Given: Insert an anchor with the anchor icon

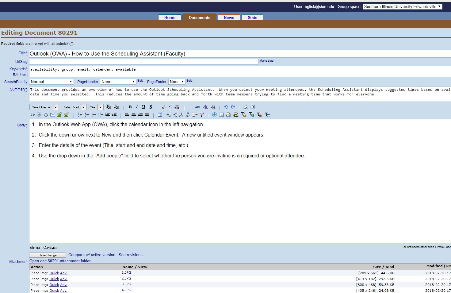Looking at the screenshot, I should point(46,115).
